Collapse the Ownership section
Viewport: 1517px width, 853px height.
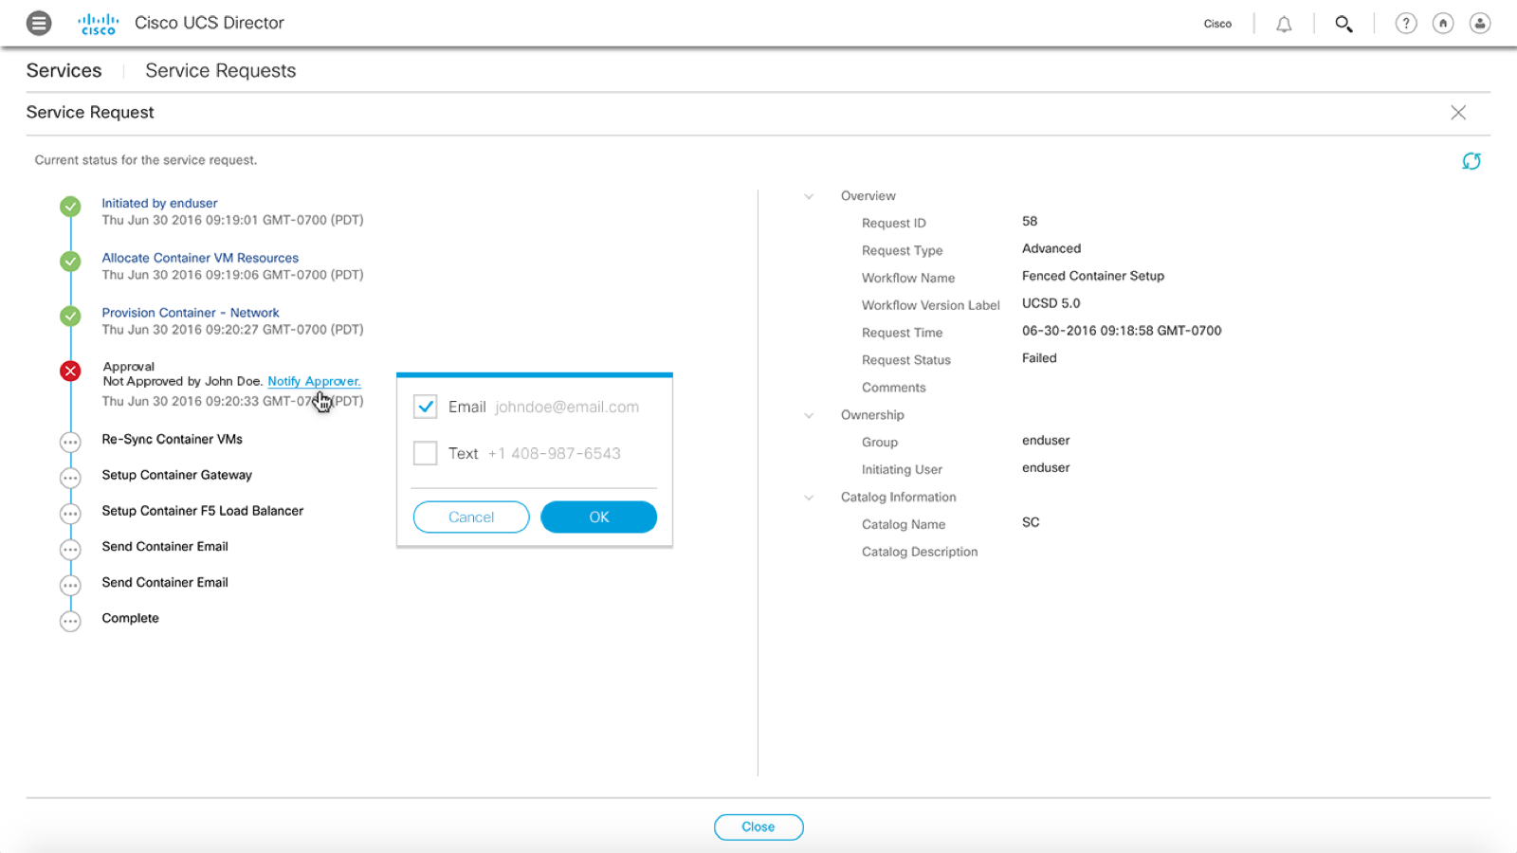coord(809,415)
